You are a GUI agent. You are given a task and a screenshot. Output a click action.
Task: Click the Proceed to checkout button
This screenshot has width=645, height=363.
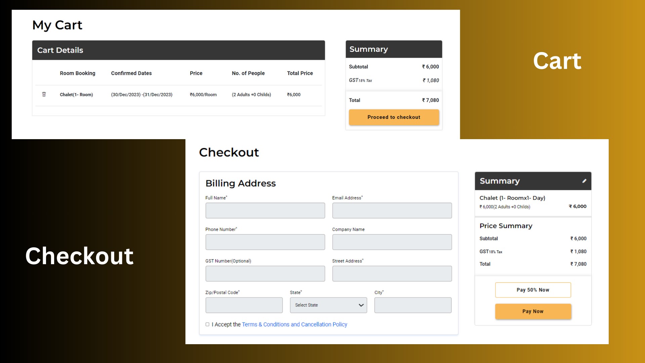coord(394,117)
